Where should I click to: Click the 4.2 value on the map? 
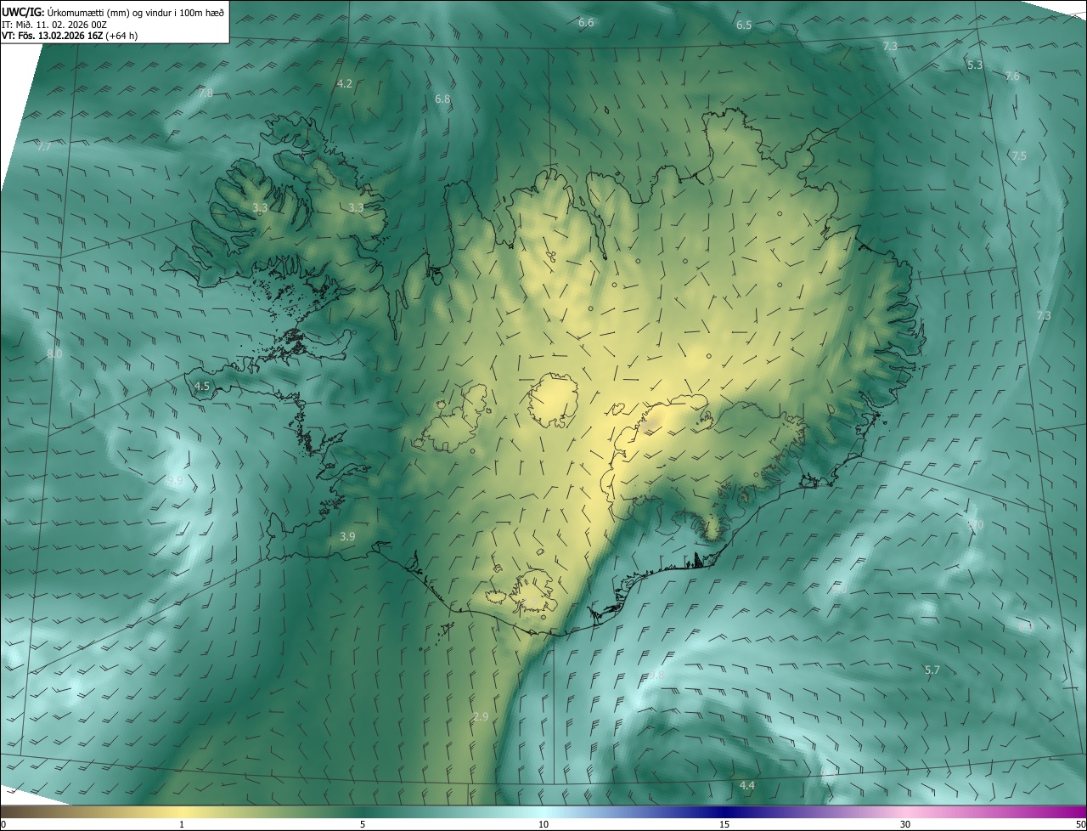[344, 83]
